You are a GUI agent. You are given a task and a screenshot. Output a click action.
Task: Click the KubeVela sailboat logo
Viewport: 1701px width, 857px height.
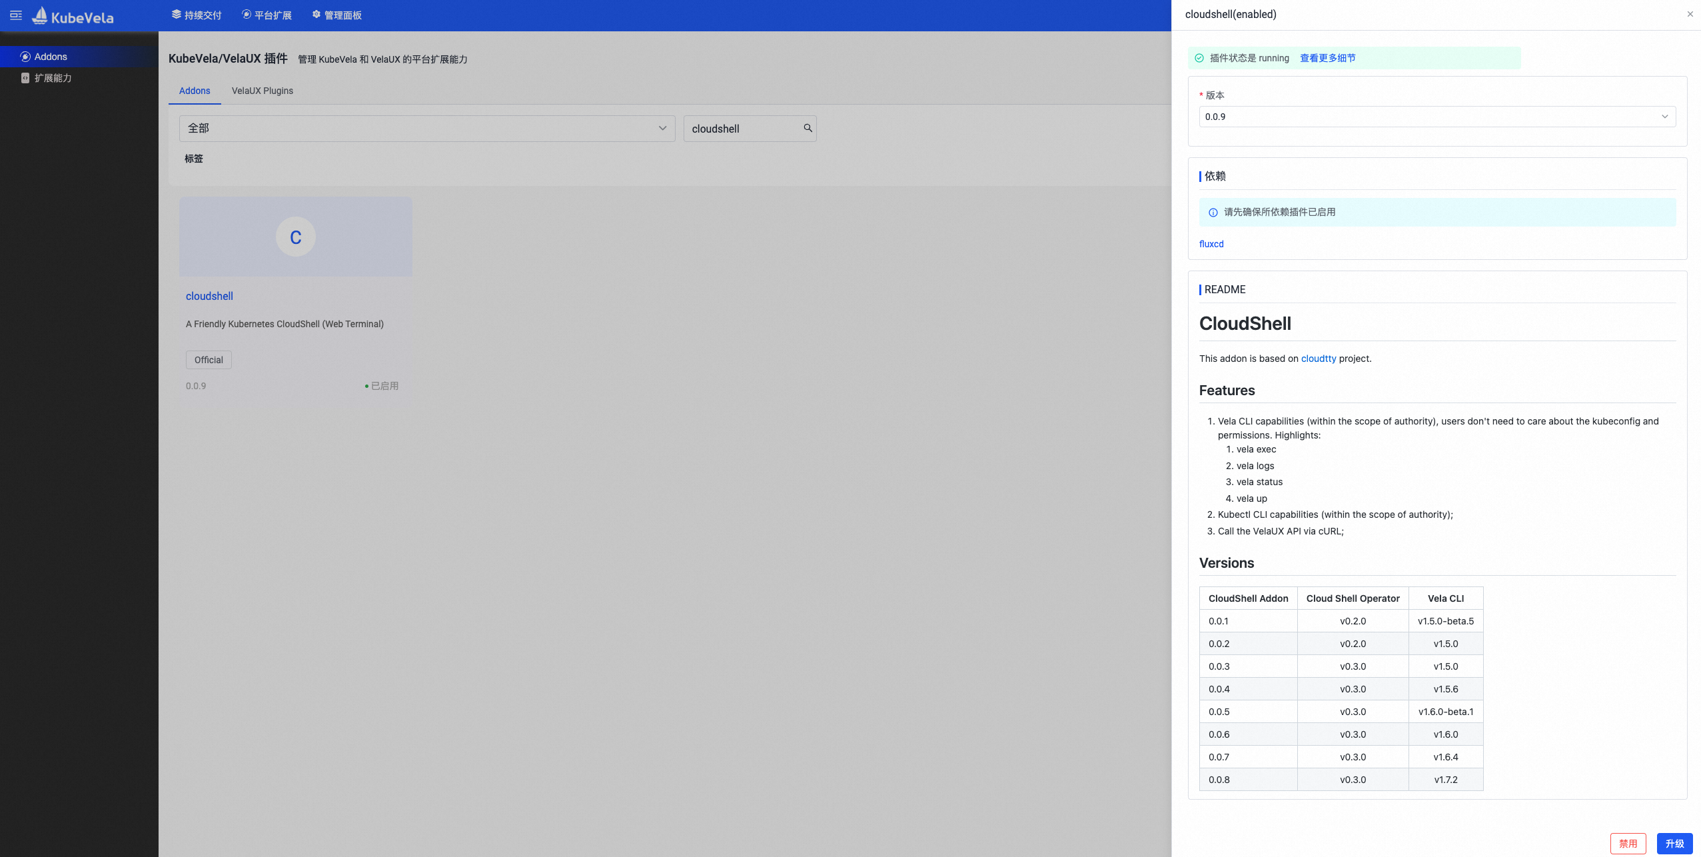tap(40, 15)
